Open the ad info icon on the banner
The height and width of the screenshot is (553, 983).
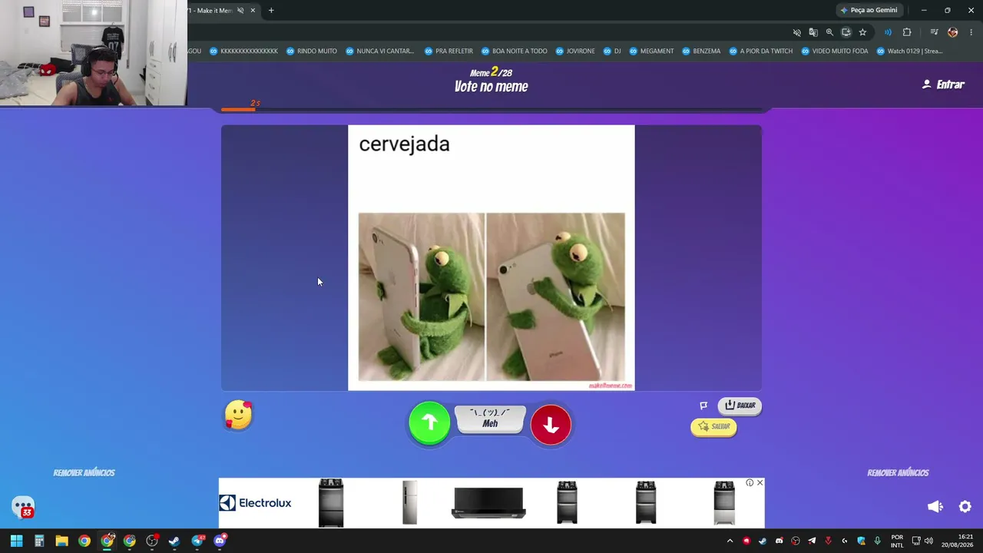click(750, 482)
